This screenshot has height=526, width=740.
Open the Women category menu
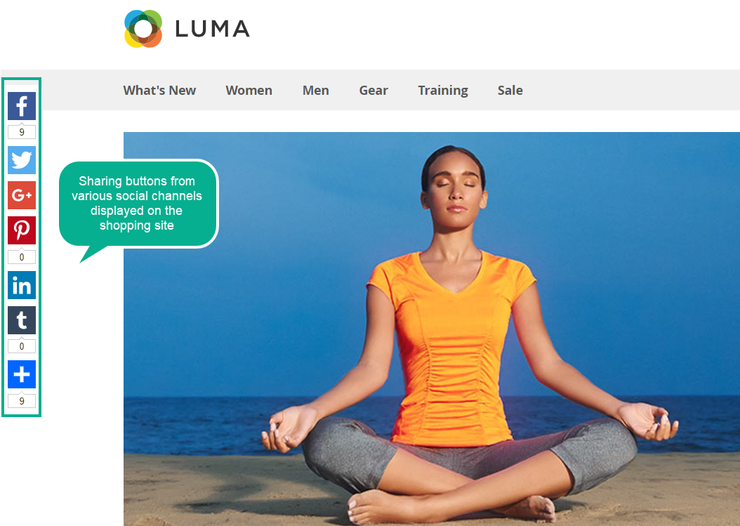(x=249, y=90)
